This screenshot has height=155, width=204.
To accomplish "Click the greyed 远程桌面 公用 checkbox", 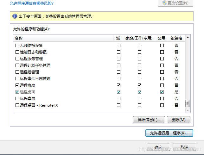I will pos(162,92).
